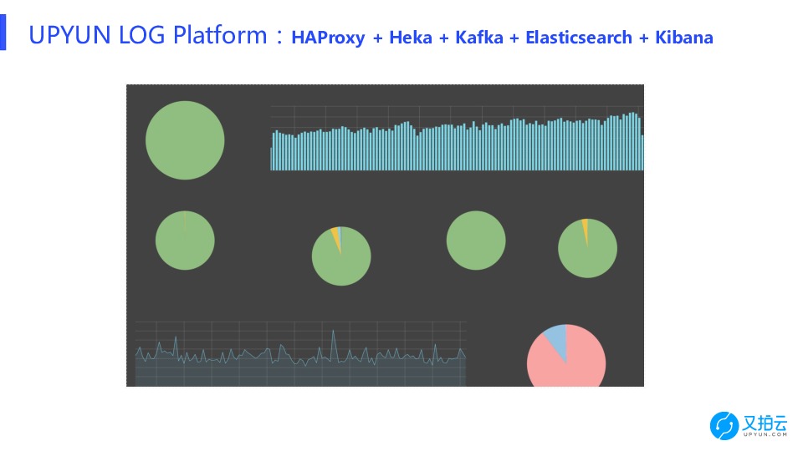Click the cyan bar histogram chart
Viewport: 803px width, 451px height.
(456, 144)
